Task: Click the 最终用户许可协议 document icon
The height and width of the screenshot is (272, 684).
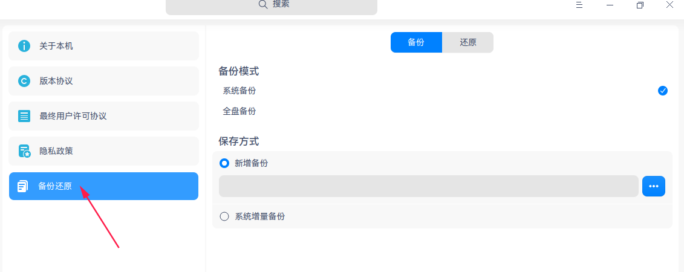Action: [24, 116]
